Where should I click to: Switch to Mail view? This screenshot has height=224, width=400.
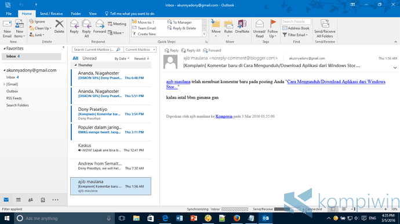click(x=6, y=200)
